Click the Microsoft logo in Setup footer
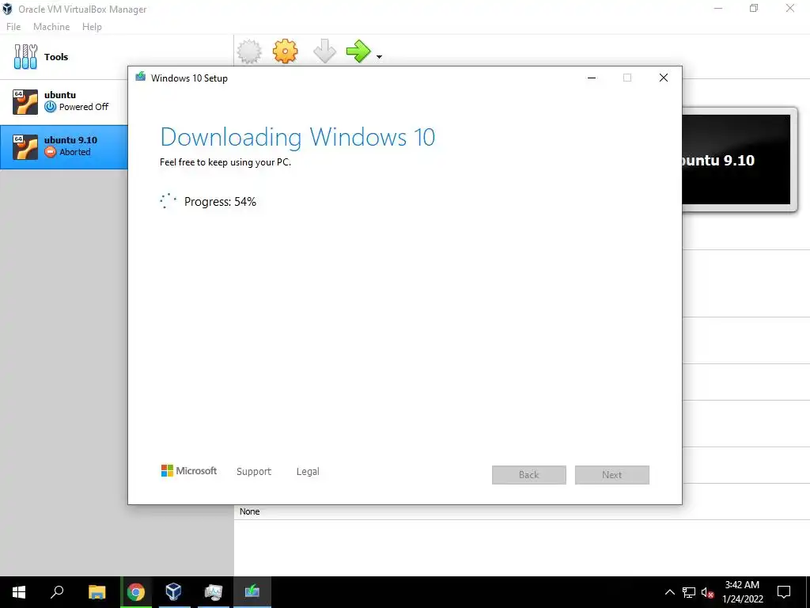The width and height of the screenshot is (810, 608). coord(189,470)
